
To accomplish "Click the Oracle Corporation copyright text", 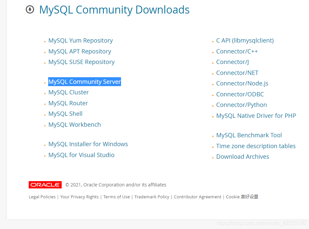I will (116, 185).
